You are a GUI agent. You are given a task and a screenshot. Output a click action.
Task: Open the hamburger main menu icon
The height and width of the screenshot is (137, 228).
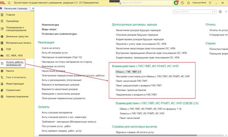tap(9, 3)
